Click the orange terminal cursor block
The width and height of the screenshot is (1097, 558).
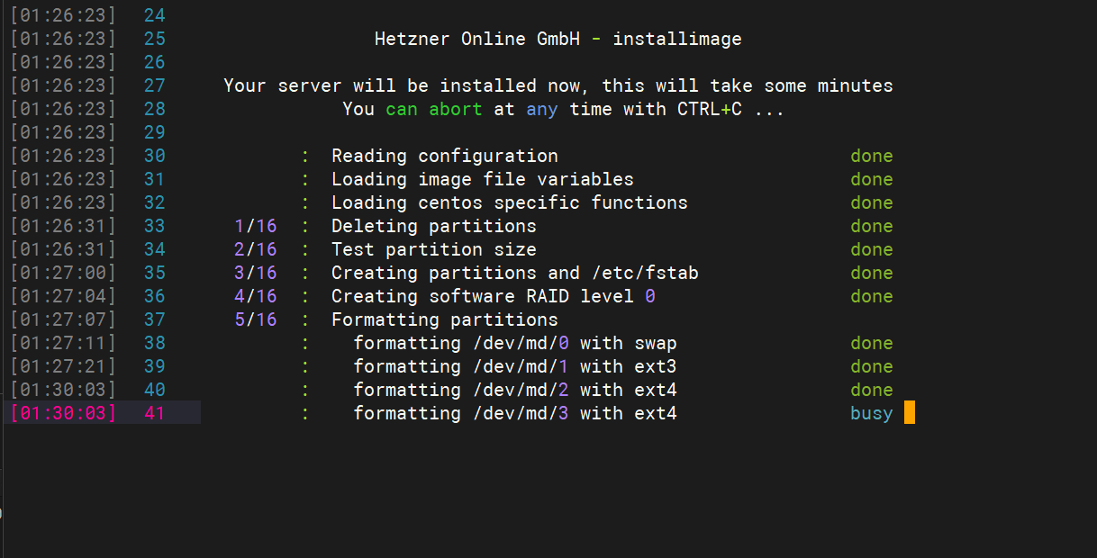(910, 413)
